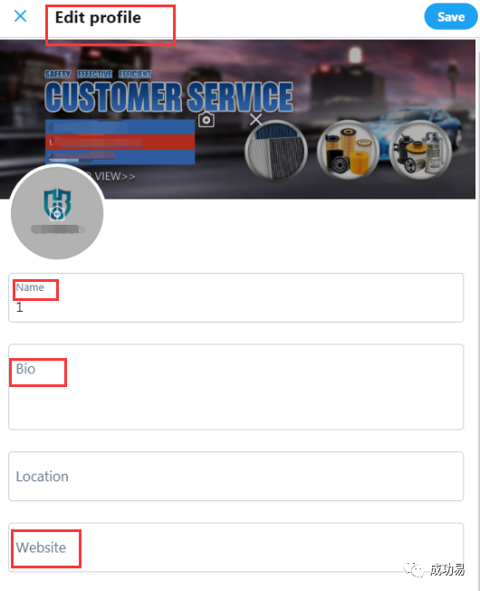This screenshot has width=480, height=591.
Task: Click the SAFETY tagline on banner
Action: click(58, 74)
